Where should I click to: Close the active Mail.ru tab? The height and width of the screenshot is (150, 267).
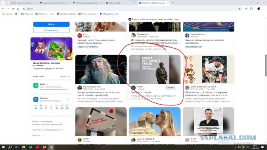[168, 3]
